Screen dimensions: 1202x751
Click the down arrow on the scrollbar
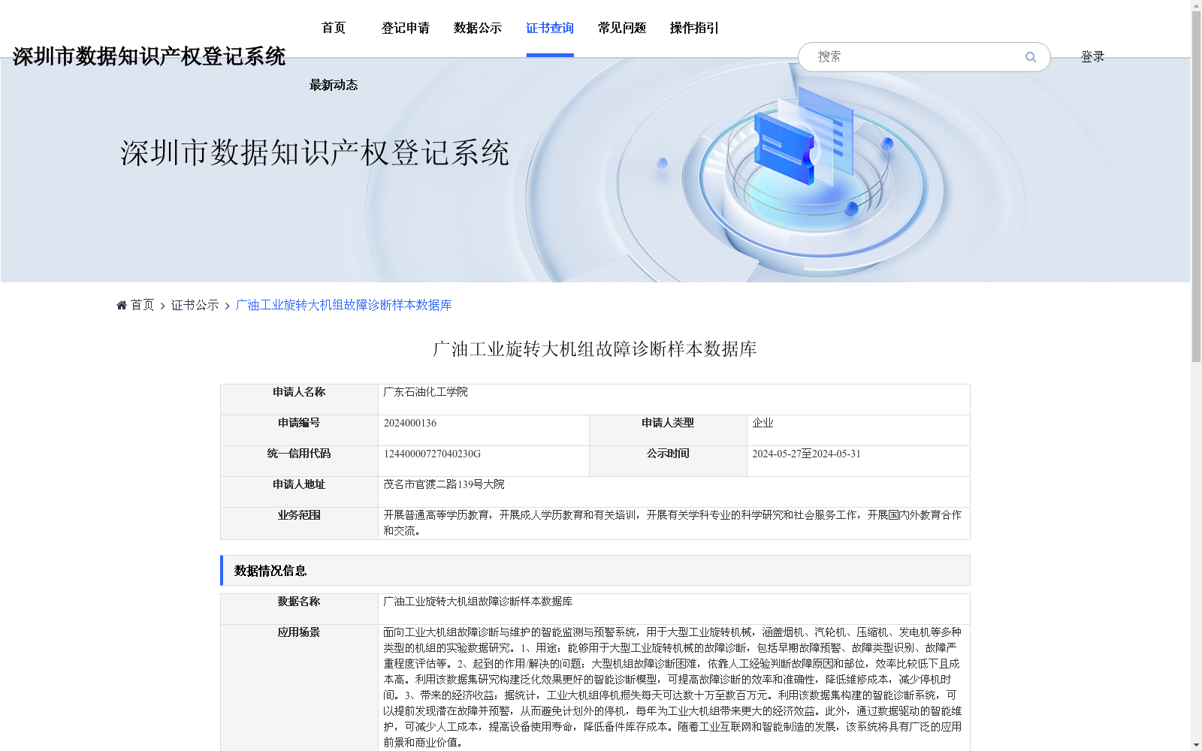click(1195, 744)
